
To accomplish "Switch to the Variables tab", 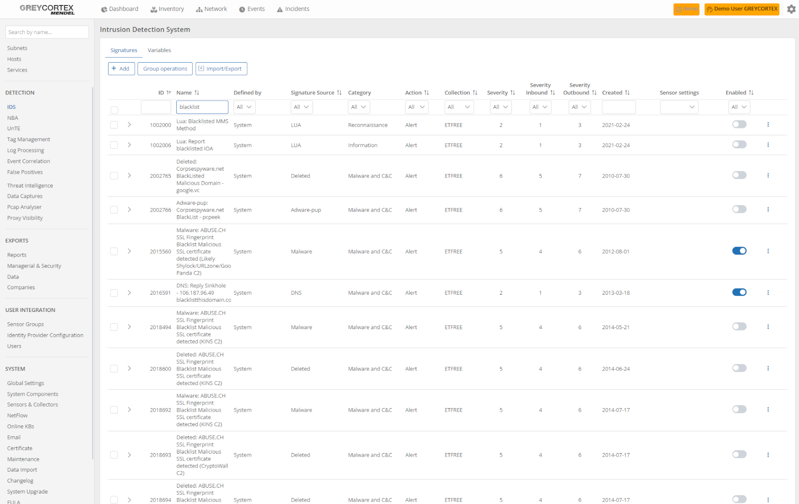I will 159,50.
